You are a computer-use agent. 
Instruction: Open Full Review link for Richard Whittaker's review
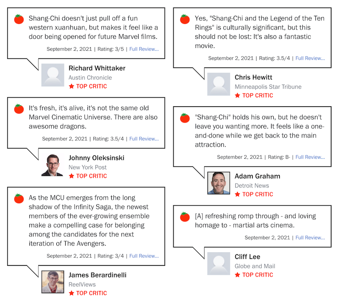click(x=144, y=49)
